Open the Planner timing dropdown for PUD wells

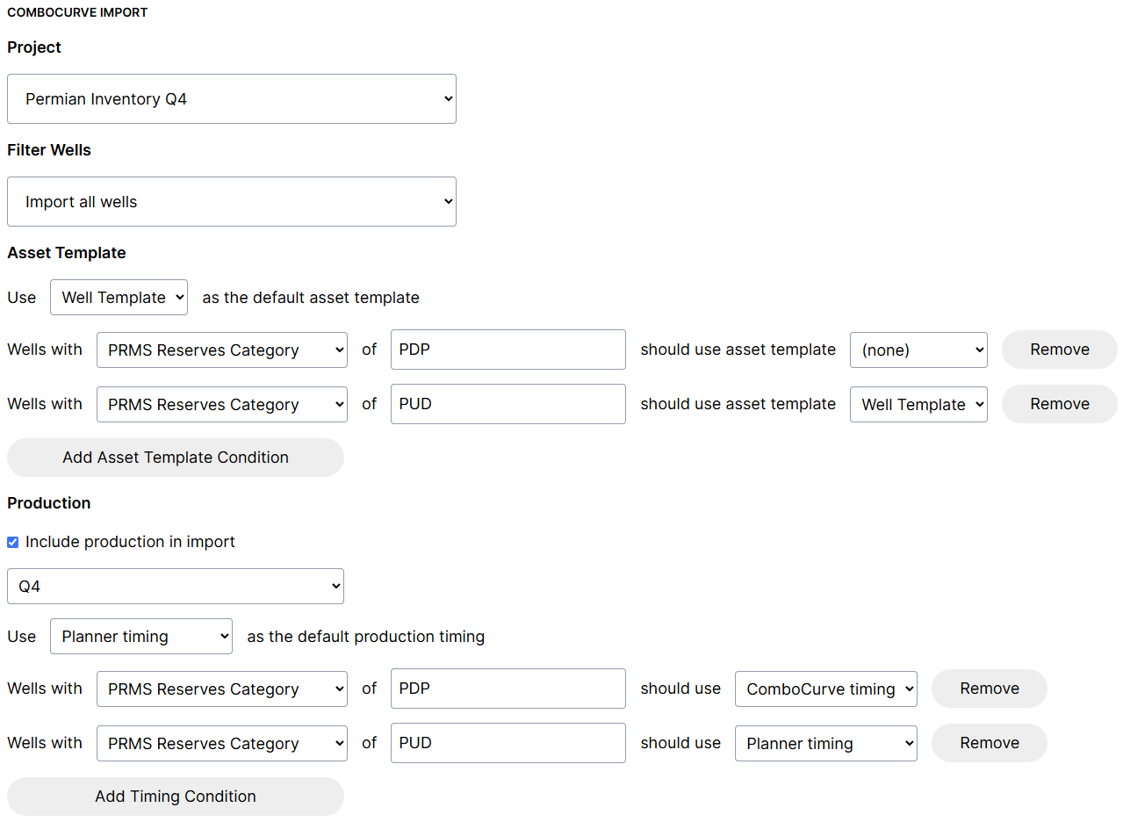pos(825,743)
